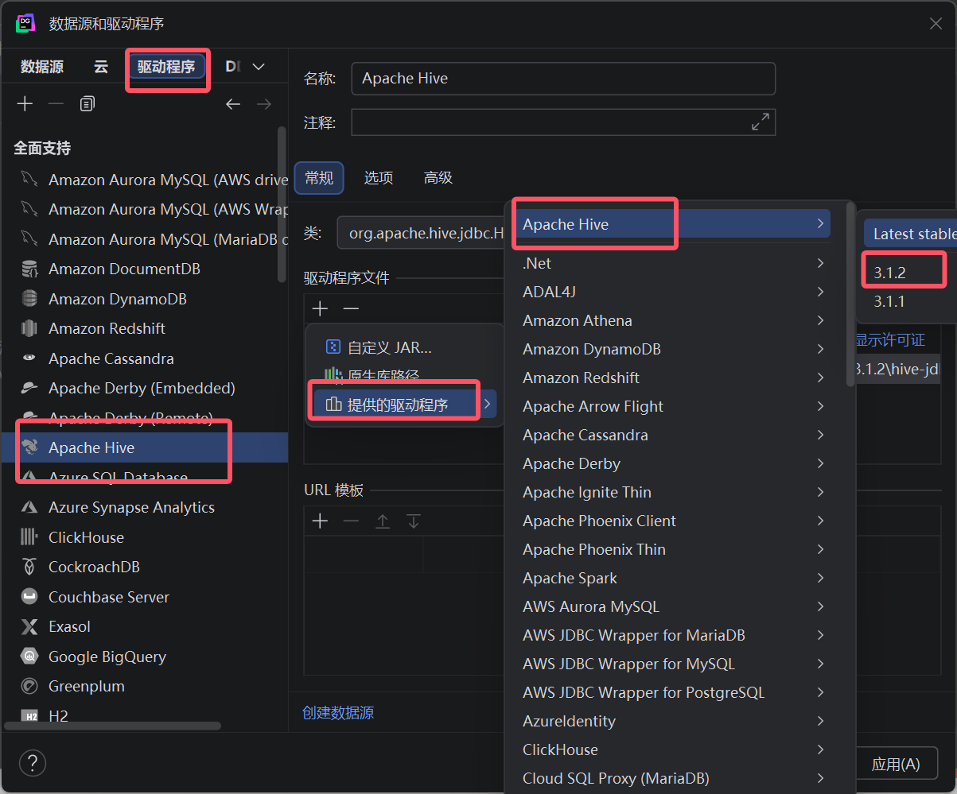Expand Amazon Athena driver submenu
The image size is (957, 794).
click(820, 320)
